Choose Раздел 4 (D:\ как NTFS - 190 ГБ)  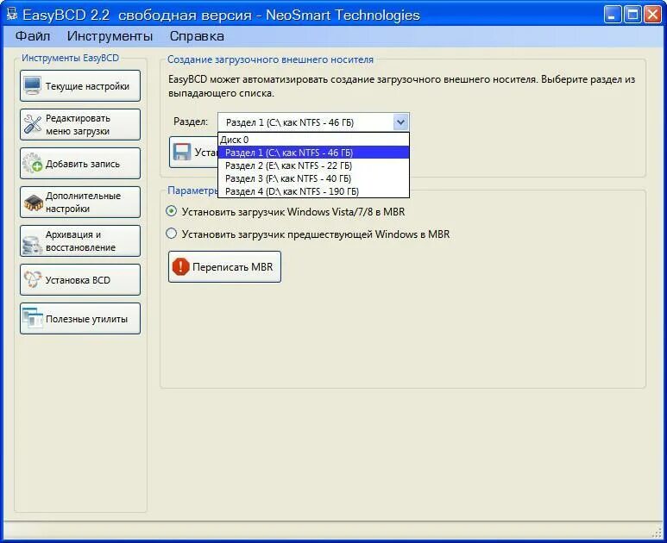[313, 191]
